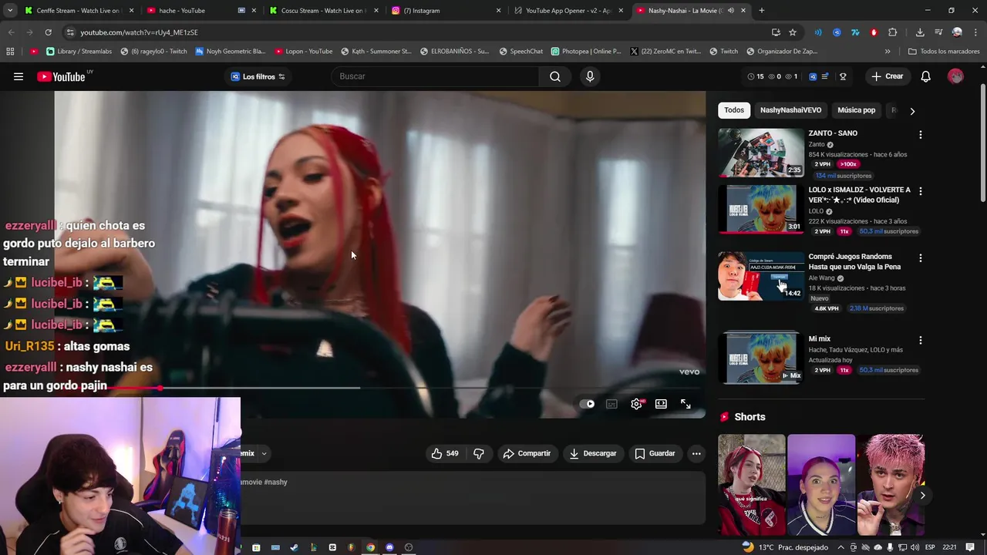Open options for Compré Juegos Randoms video
This screenshot has height=555, width=987.
(x=920, y=258)
